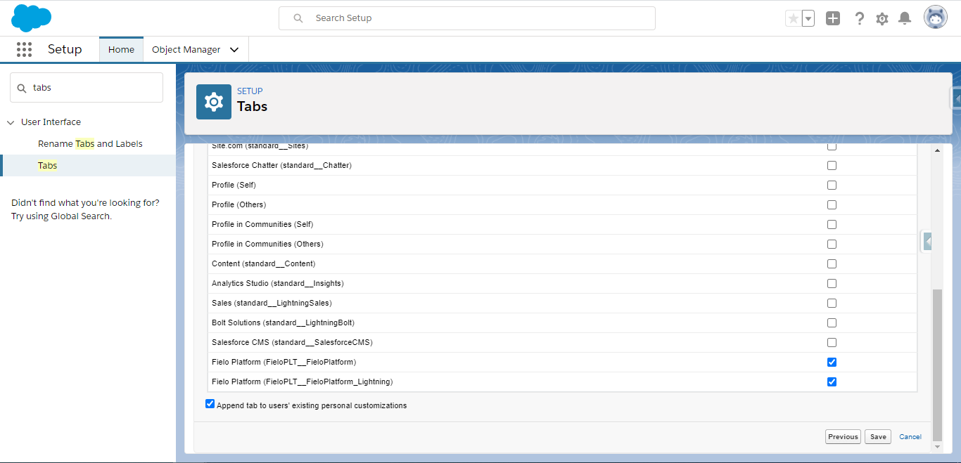Image resolution: width=961 pixels, height=463 pixels.
Task: Open the favorites list dropdown arrow
Action: click(x=808, y=19)
